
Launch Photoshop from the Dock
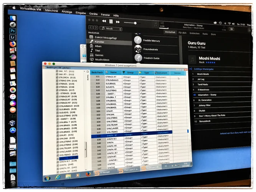[13, 31]
